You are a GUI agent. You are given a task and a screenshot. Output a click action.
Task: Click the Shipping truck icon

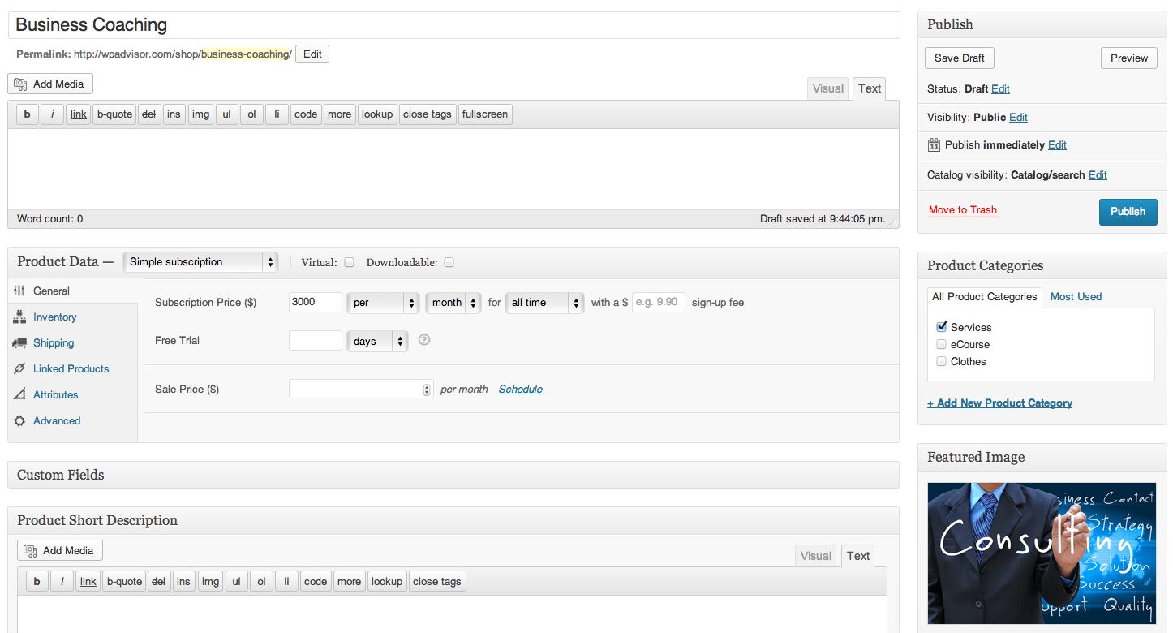tap(19, 343)
